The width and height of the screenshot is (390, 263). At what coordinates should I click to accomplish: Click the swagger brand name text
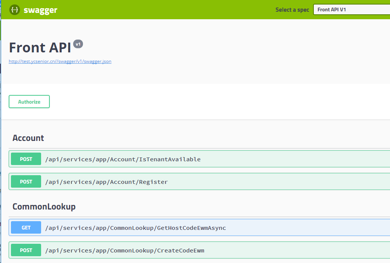[40, 10]
